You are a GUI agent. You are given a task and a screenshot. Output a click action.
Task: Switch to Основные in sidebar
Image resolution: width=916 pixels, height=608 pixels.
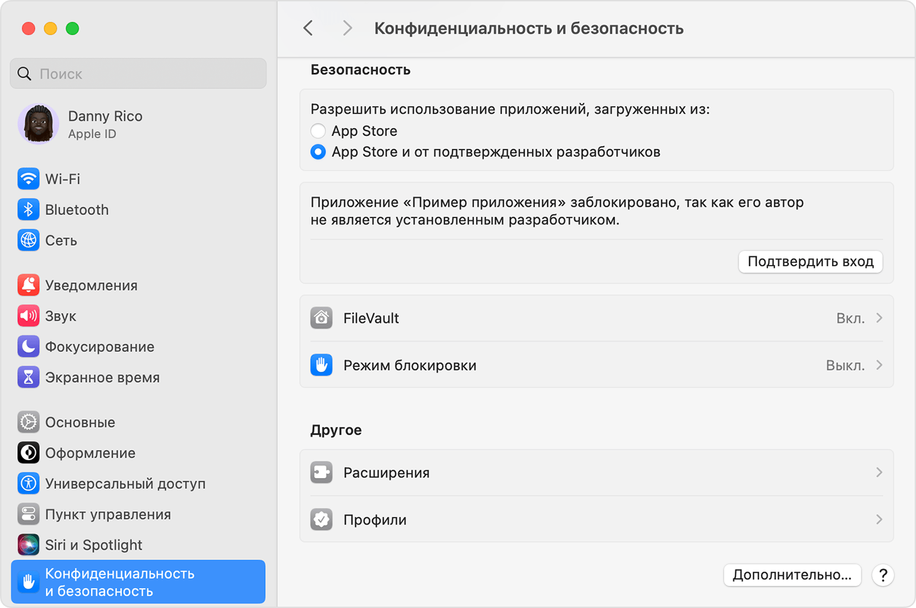pyautogui.click(x=80, y=422)
